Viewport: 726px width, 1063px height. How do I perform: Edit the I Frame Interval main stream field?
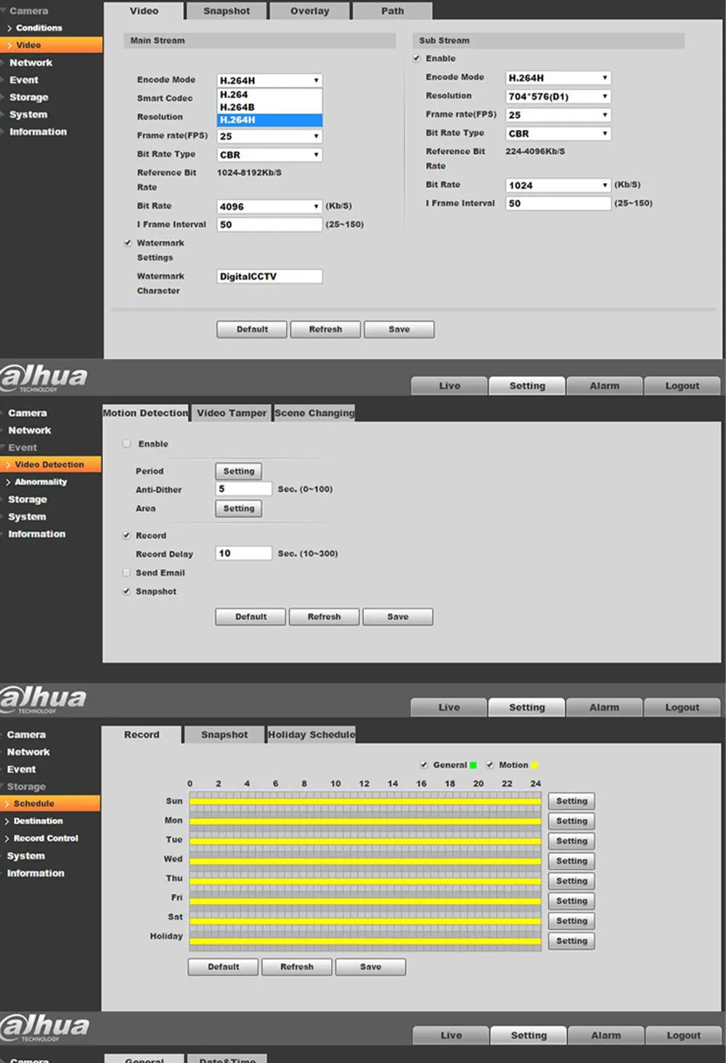pos(269,225)
